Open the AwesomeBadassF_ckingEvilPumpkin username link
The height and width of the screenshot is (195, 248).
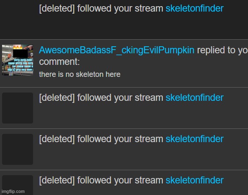(117, 50)
